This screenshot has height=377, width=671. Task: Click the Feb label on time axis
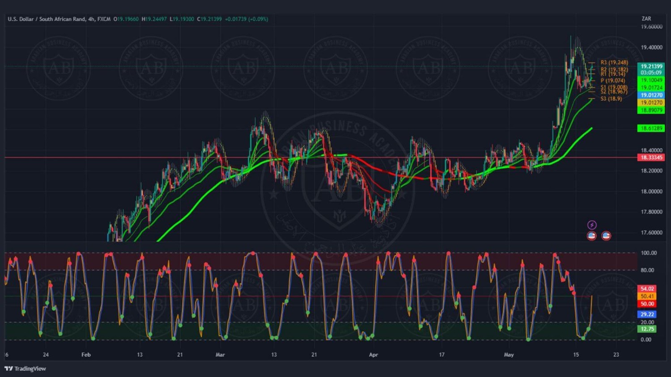pos(86,355)
